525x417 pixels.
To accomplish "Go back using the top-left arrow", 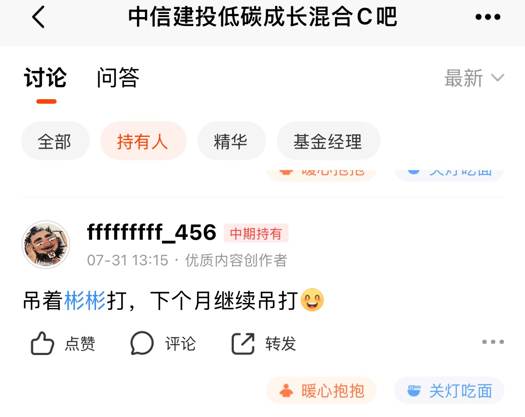I will [38, 17].
